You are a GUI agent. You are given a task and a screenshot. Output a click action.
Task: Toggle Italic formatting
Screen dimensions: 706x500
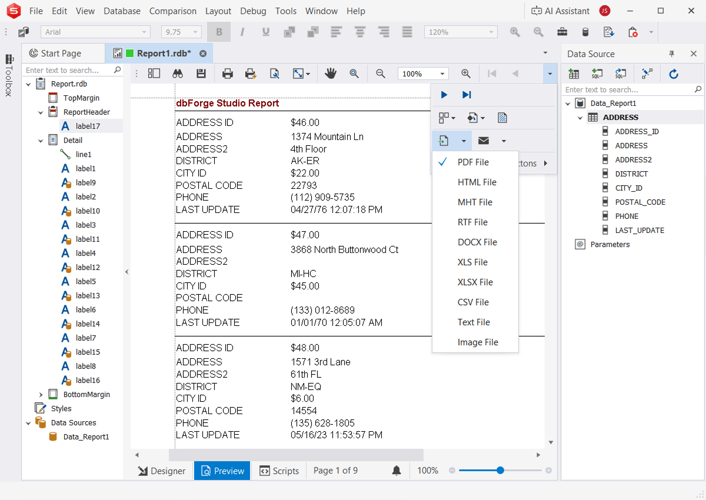click(242, 32)
